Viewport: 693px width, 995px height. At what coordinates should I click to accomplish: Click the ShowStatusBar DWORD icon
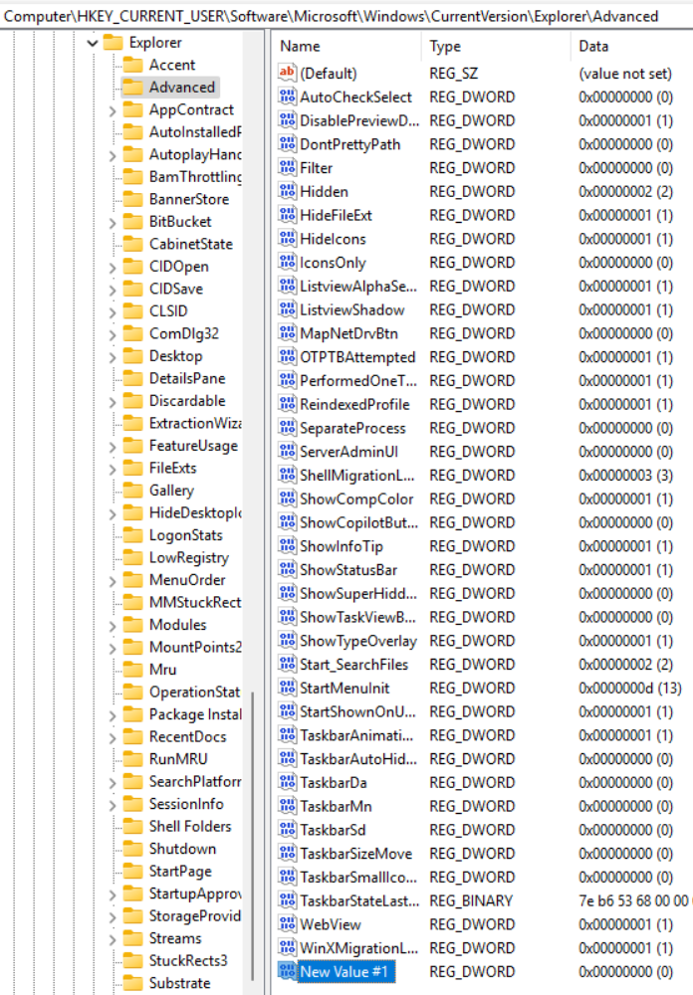(287, 571)
